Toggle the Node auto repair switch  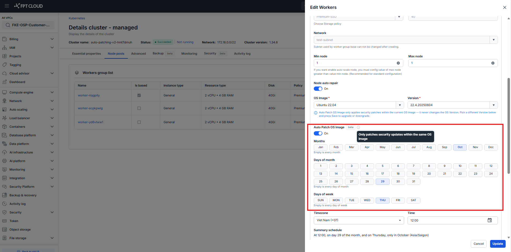(318, 89)
